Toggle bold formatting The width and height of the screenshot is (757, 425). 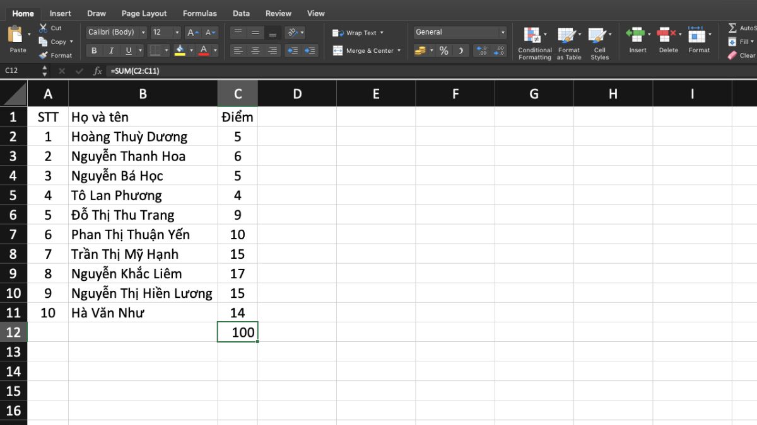[x=94, y=50]
